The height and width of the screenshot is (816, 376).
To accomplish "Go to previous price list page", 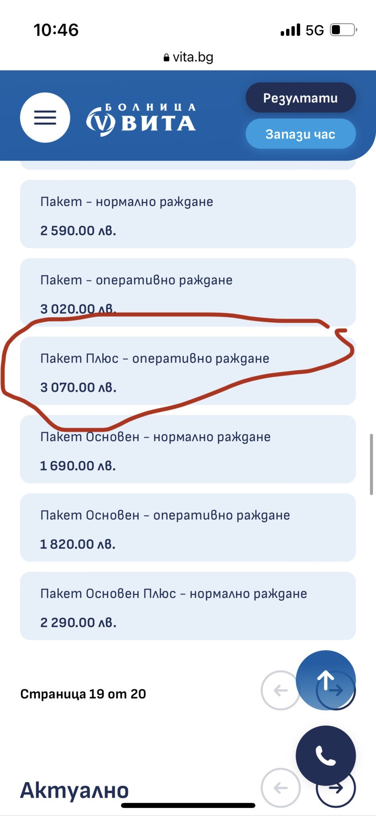I will pyautogui.click(x=280, y=690).
